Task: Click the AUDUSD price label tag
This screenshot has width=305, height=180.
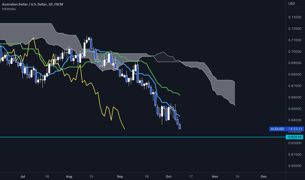Action: tap(277, 129)
